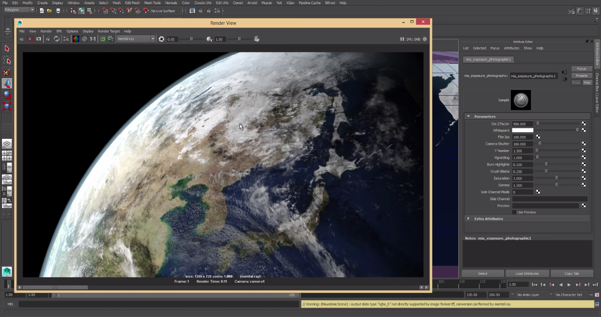Screen dimensions: 601x317
Task: Click the Whitepoint color swatch
Action: pos(522,130)
